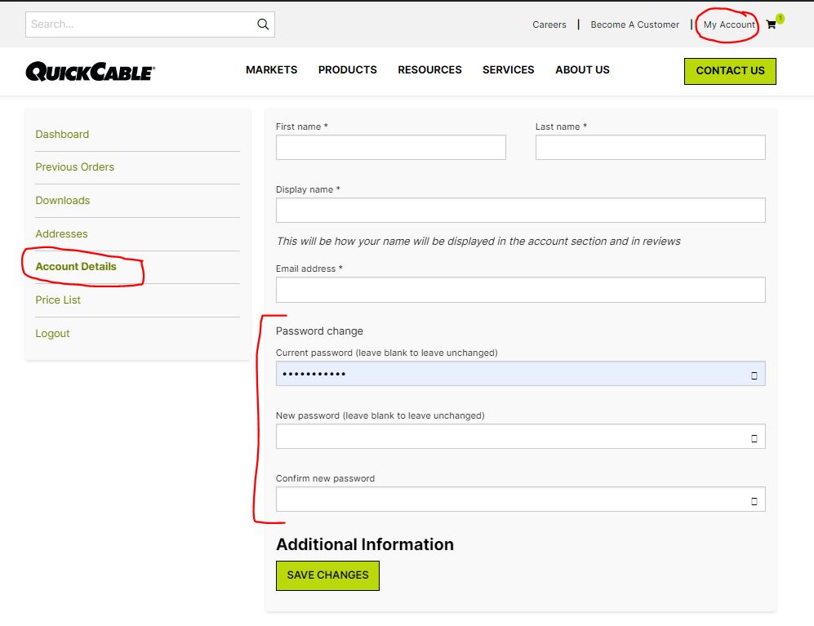Select Resources in the navigation bar
The image size is (814, 626).
click(429, 70)
